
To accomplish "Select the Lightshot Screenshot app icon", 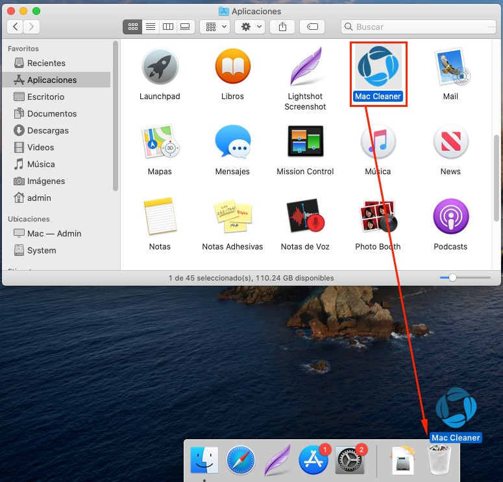I will [x=305, y=67].
